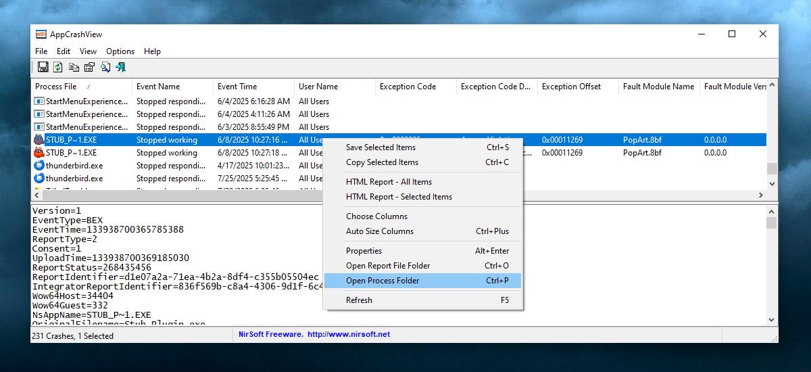Choose Open Process Folder in the context menu
811x372 pixels.
pos(383,281)
